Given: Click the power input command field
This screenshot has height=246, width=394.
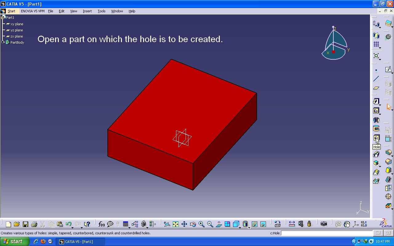Looking at the screenshot, I should point(327,233).
